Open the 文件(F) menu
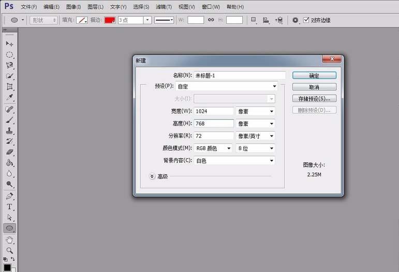This screenshot has width=399, height=272. (x=29, y=7)
